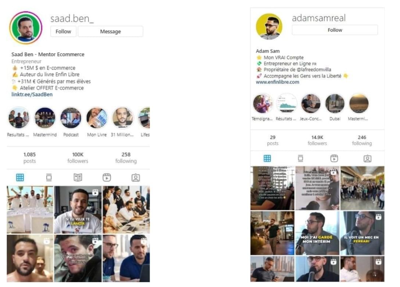
Task: Switch to feed view icon on adamsamreal profile
Action: tap(300, 159)
